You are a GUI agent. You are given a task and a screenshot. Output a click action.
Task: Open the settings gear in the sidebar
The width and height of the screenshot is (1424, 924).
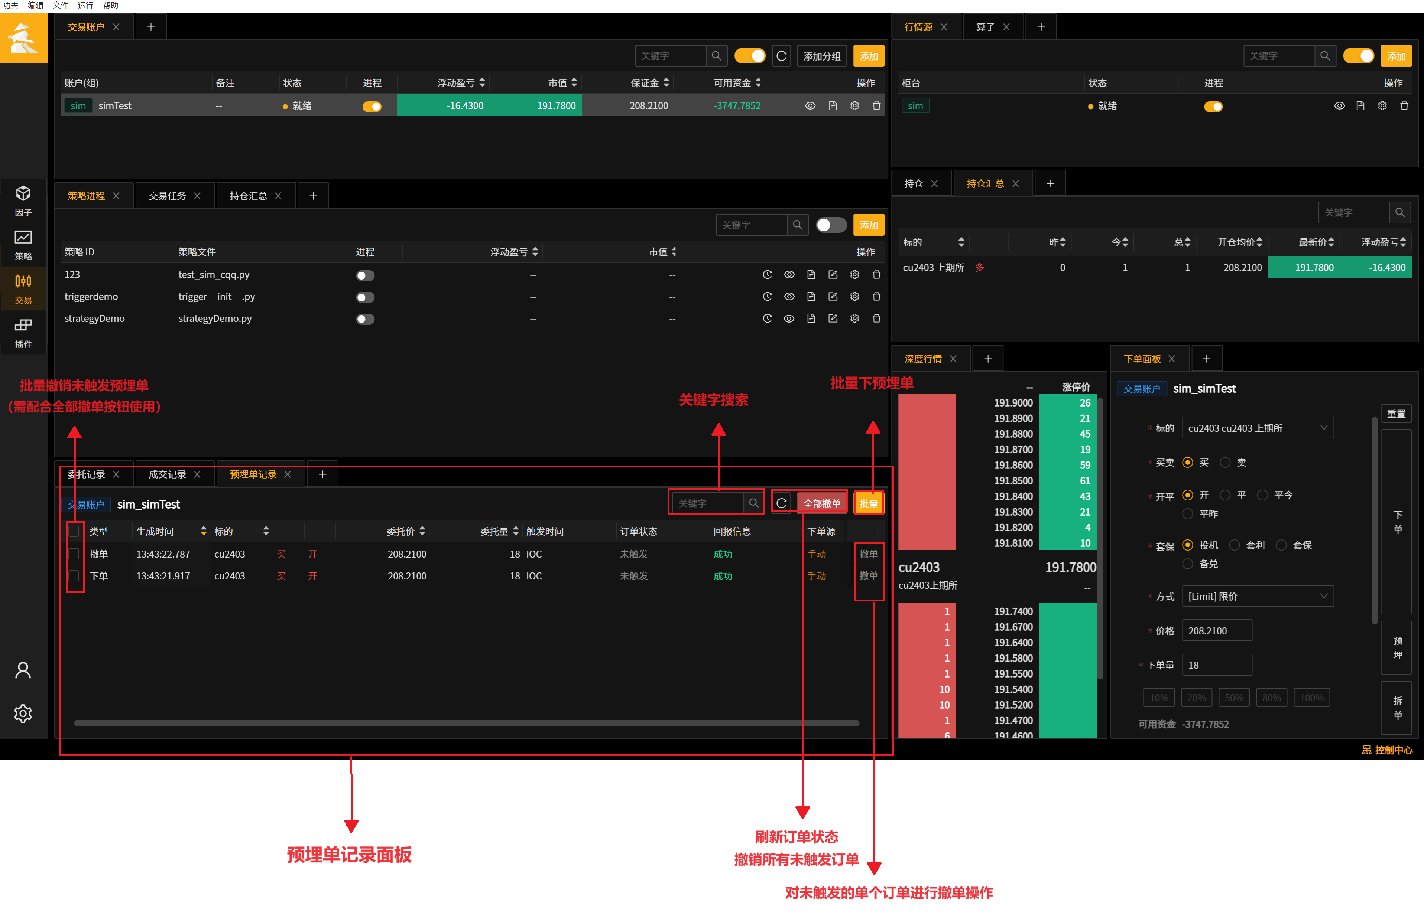(23, 713)
